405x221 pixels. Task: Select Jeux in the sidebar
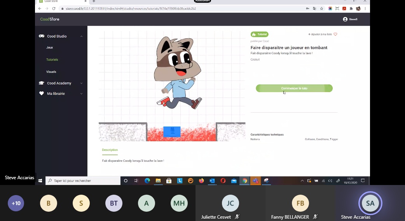coord(50,48)
